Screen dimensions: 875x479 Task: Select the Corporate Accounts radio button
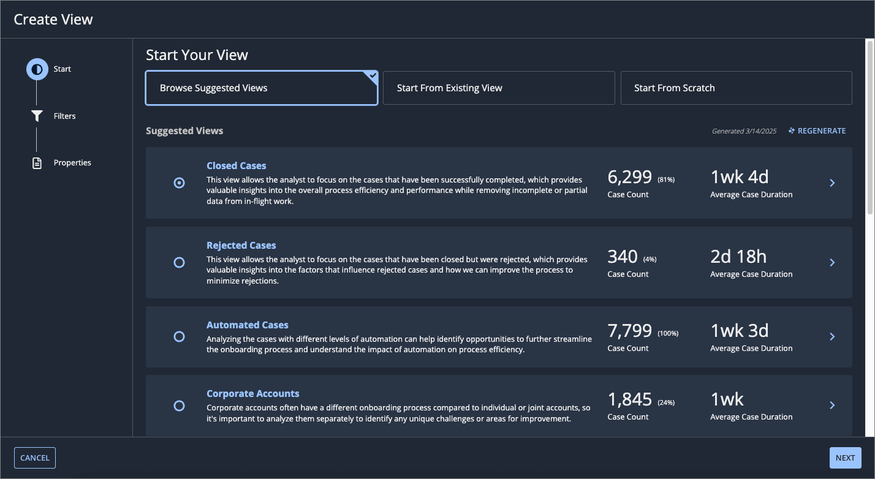179,405
